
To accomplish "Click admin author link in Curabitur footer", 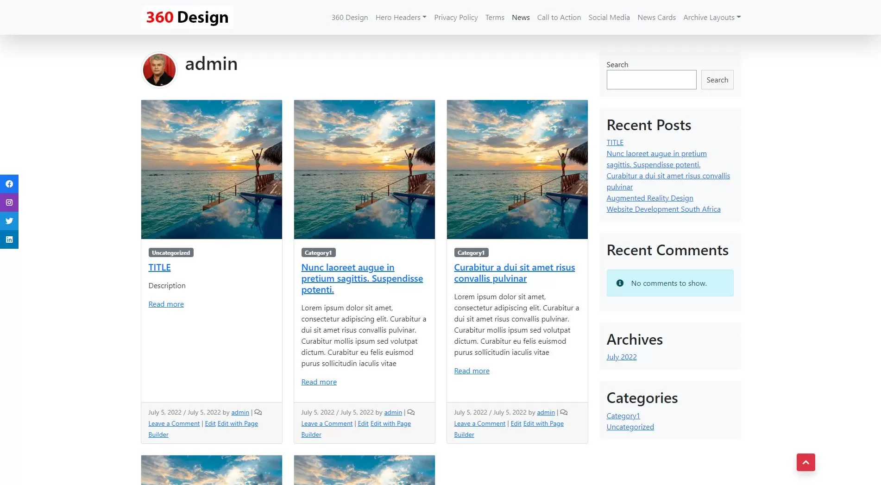I will point(546,412).
